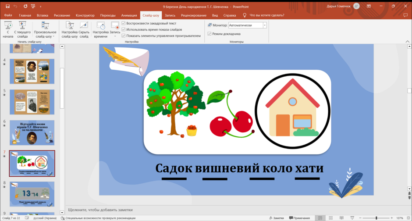
Task: Select the cherries image on slide
Action: (231, 114)
